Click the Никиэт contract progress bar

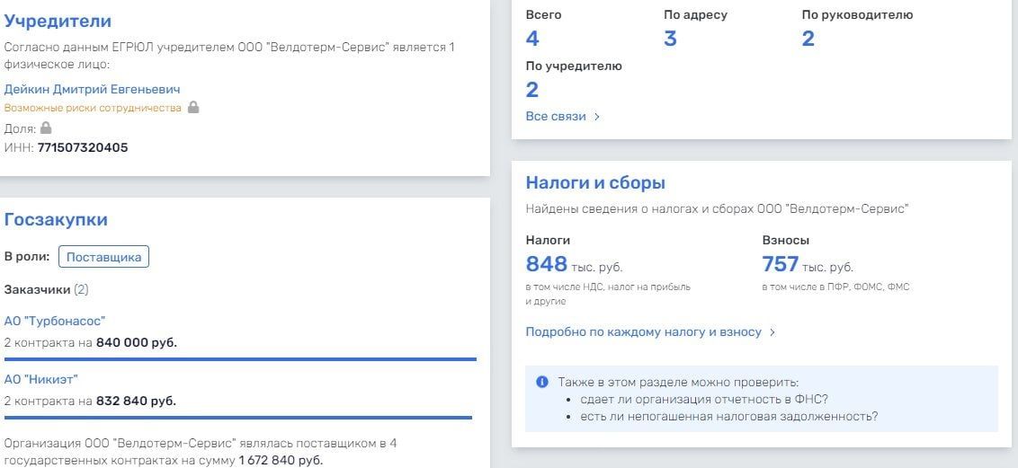point(237,418)
